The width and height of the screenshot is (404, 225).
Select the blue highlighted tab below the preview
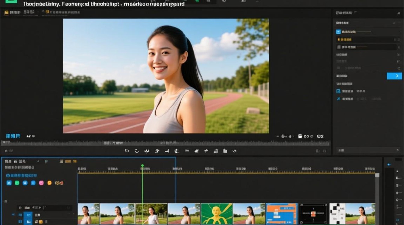pyautogui.click(x=13, y=136)
